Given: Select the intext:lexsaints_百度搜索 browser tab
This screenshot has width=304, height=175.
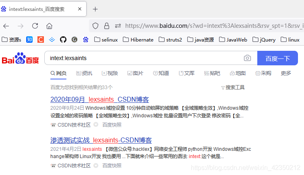Looking at the screenshot, I should pos(43,9).
